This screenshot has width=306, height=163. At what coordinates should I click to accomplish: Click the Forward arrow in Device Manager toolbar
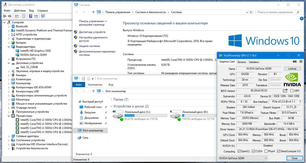pos(10,16)
